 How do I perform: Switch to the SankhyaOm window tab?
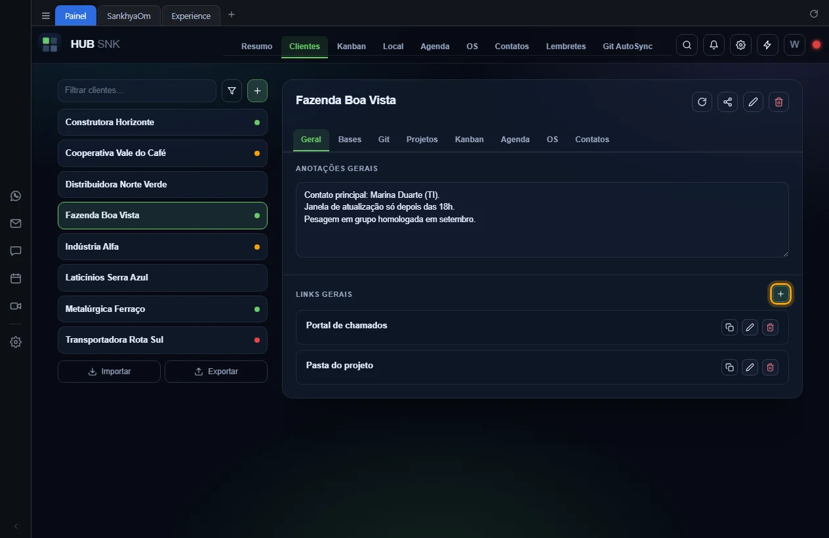pos(129,16)
